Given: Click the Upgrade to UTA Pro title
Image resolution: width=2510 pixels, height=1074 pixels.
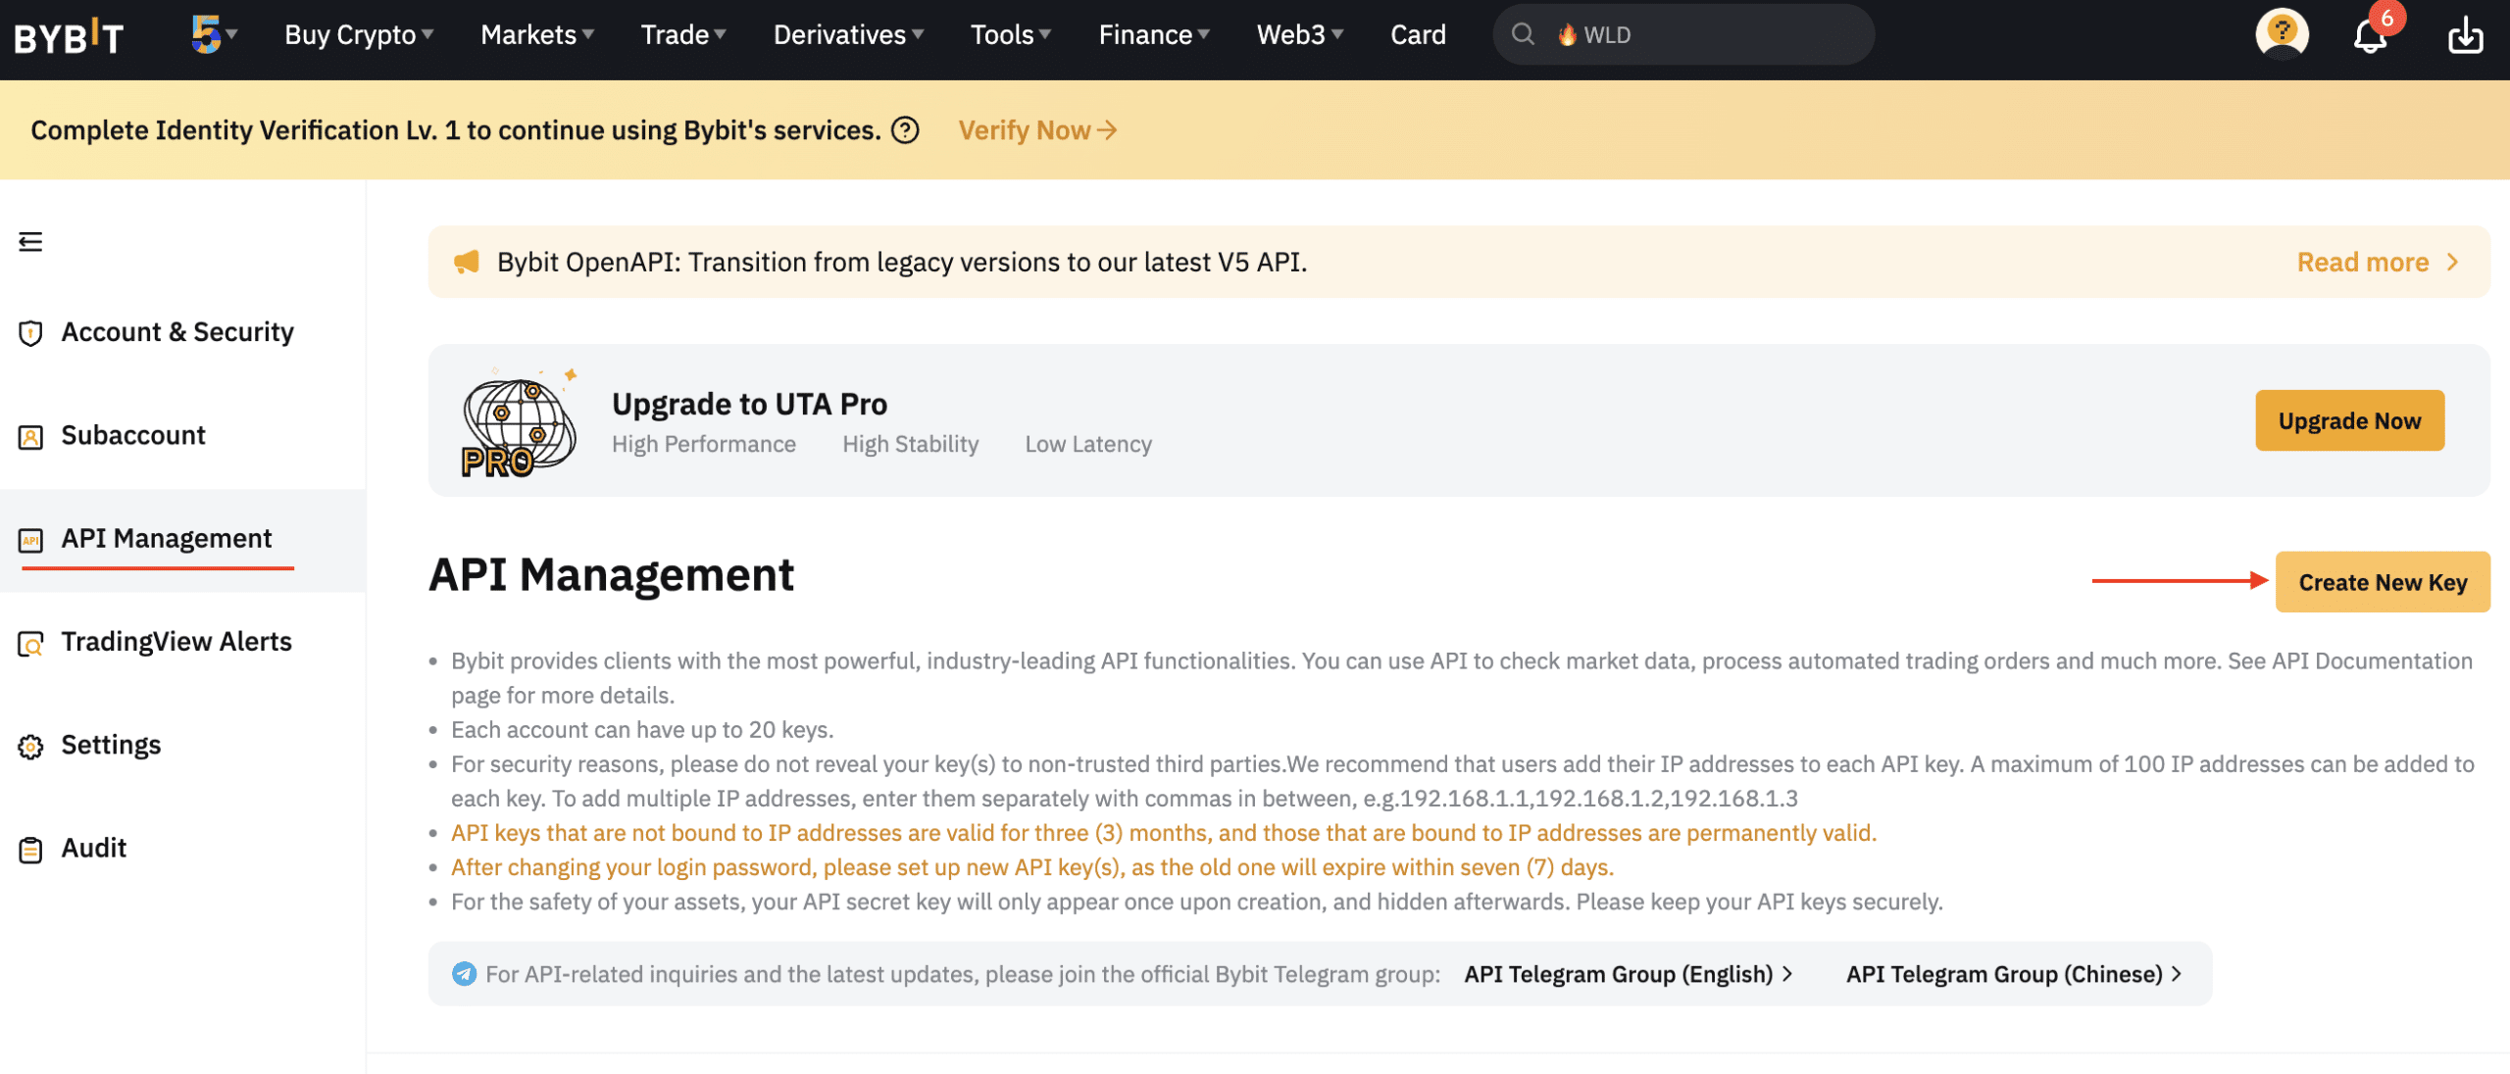Looking at the screenshot, I should tap(749, 404).
